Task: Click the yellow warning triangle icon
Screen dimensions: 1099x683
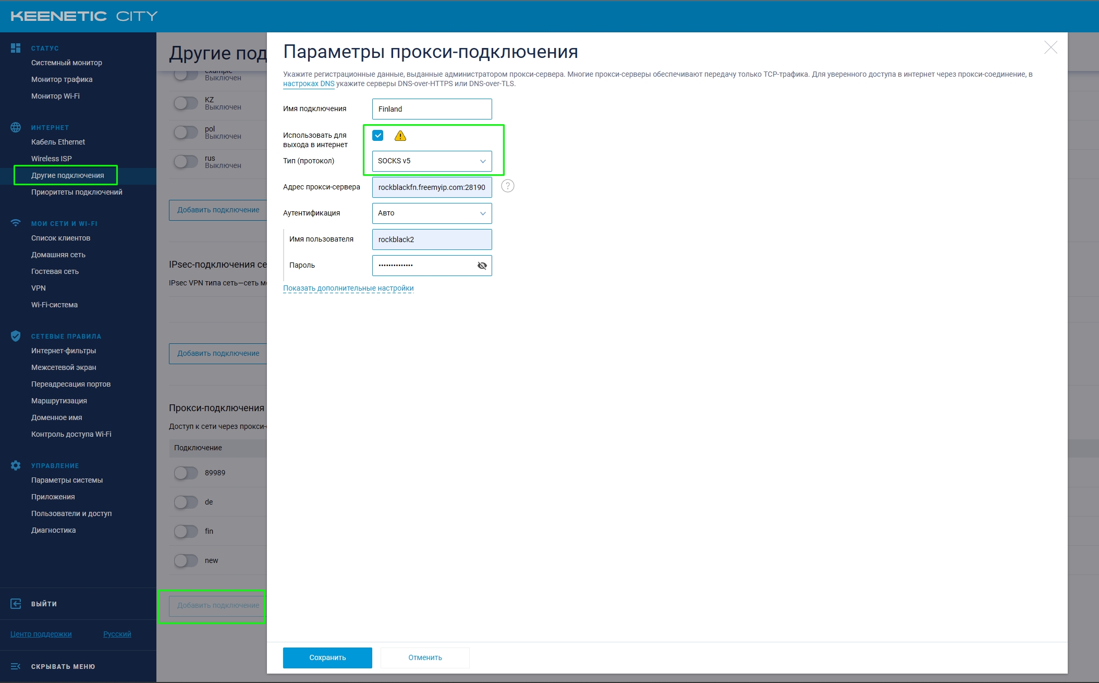Action: pyautogui.click(x=400, y=136)
